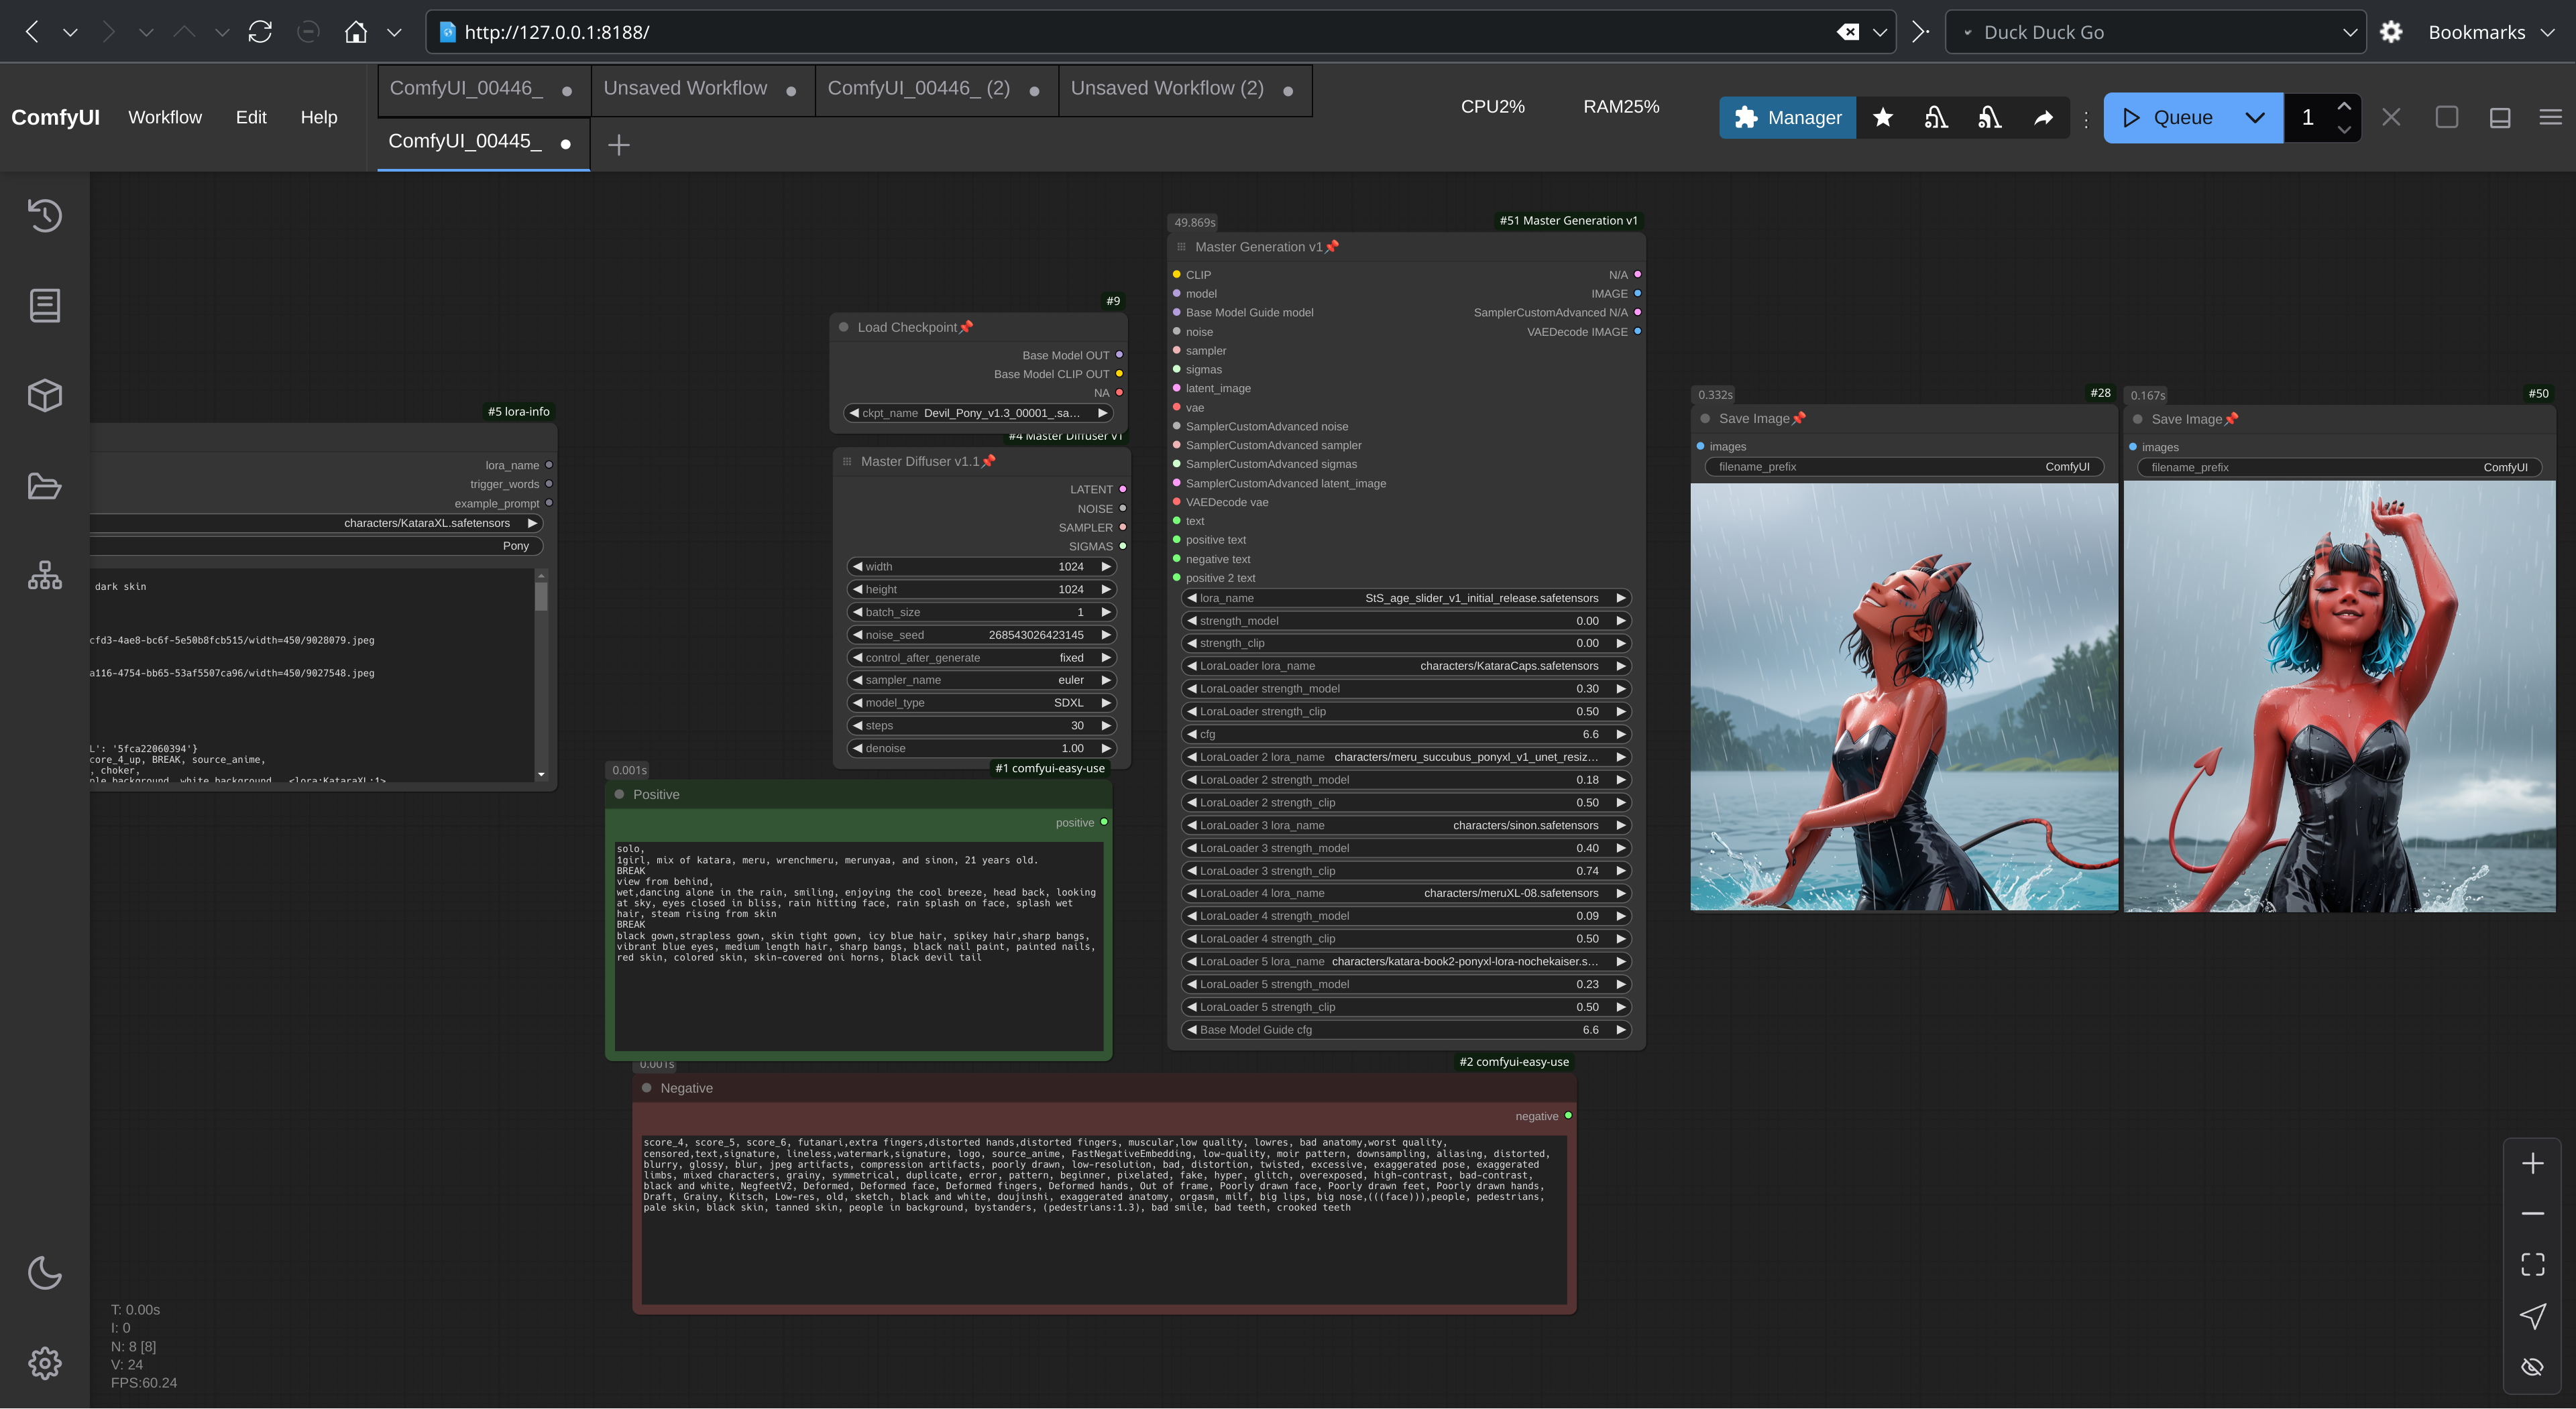Open the node hierarchy sidebar icon
This screenshot has height=1409, width=2576.
coord(44,576)
